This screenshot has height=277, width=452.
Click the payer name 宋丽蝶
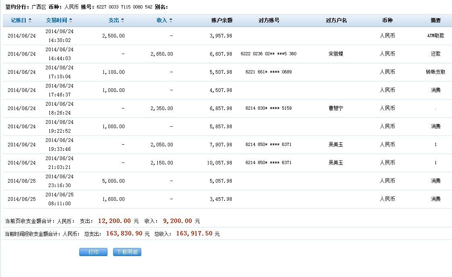pos(336,54)
